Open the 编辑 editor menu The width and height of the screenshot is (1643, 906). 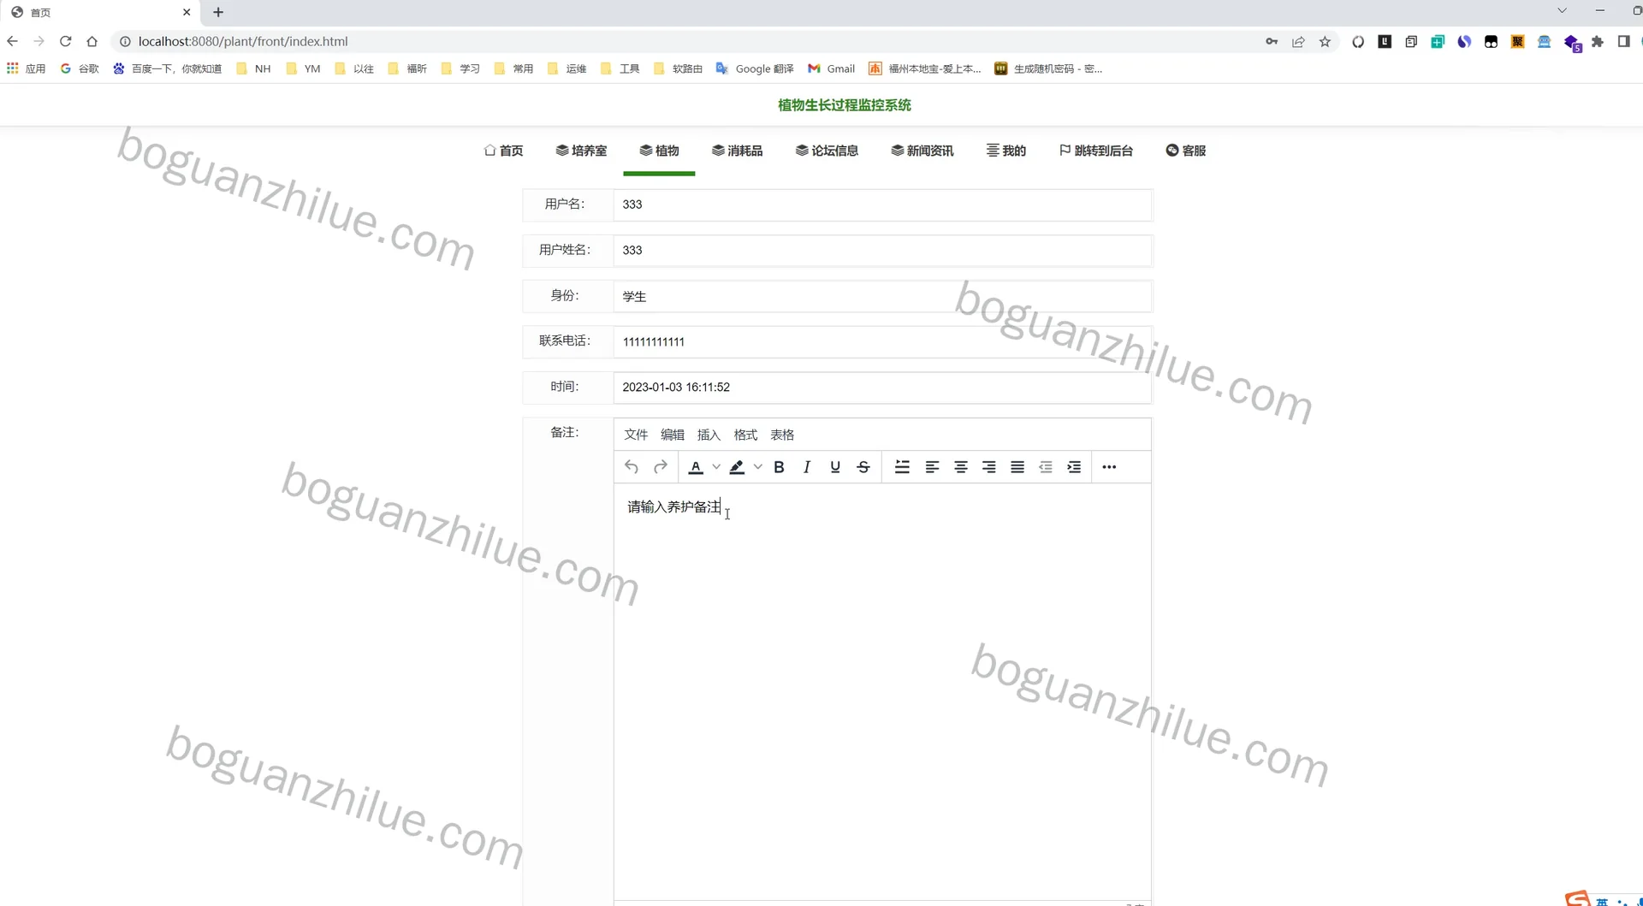[x=673, y=435]
